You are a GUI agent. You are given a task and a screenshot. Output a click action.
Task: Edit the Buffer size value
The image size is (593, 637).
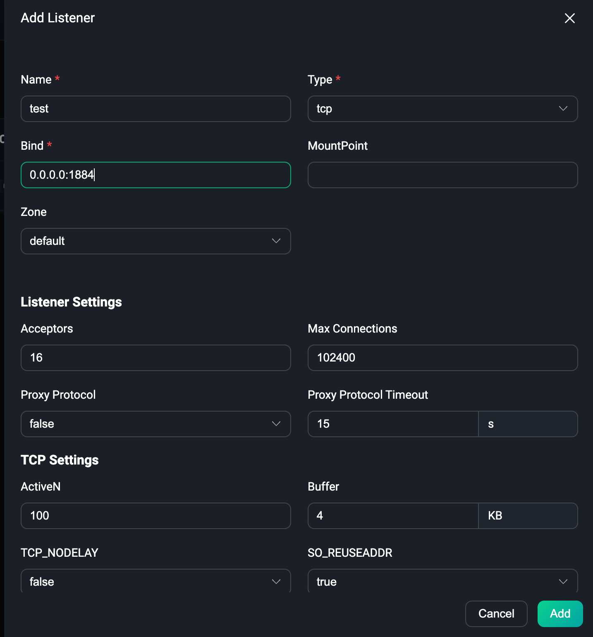click(393, 516)
